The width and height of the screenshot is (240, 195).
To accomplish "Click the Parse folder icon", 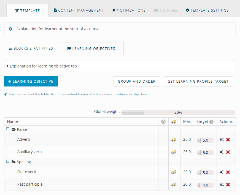I will [x=14, y=129].
